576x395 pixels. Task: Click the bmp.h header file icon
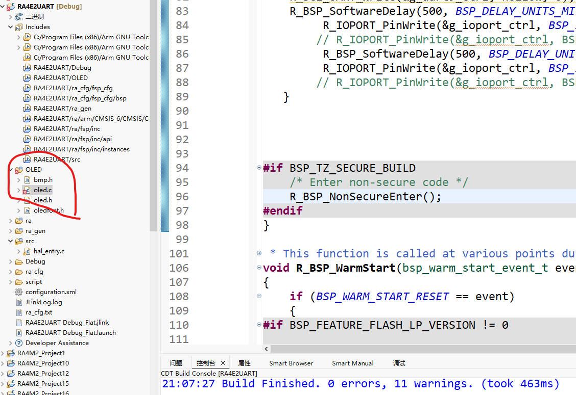(27, 180)
